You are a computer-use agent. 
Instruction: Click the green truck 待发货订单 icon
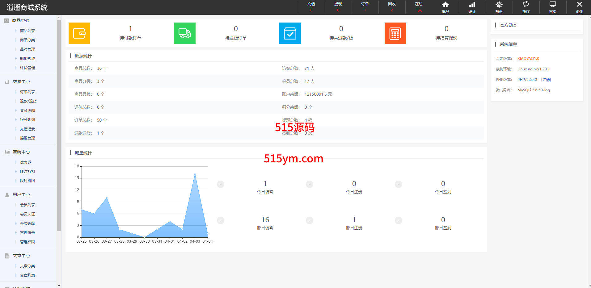[x=185, y=33]
